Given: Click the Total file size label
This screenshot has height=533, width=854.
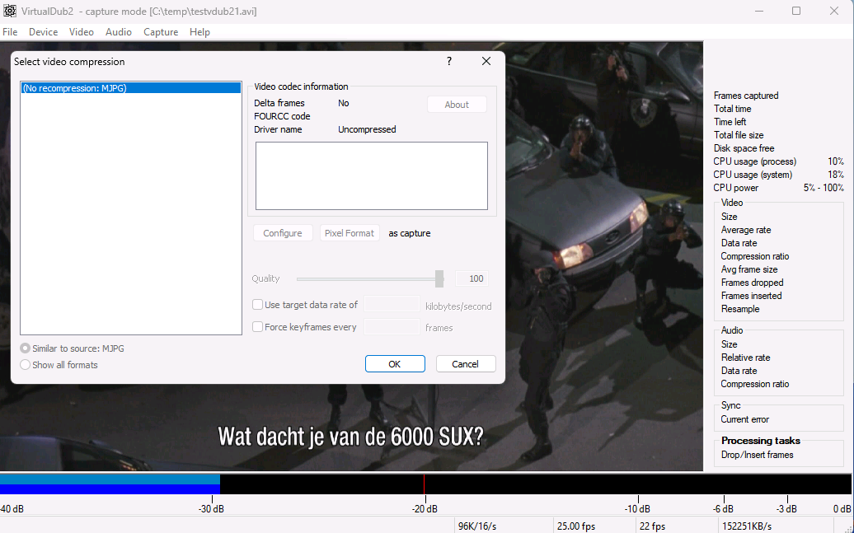Looking at the screenshot, I should point(739,135).
